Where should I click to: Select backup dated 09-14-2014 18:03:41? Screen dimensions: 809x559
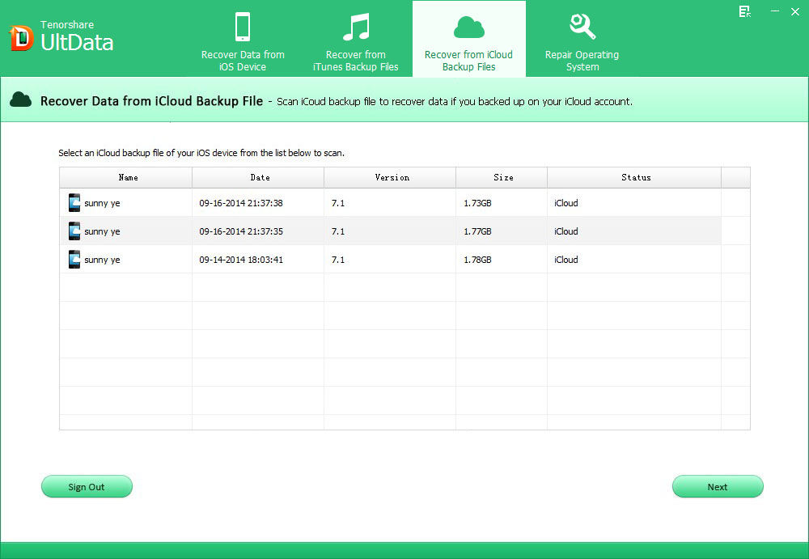point(390,260)
